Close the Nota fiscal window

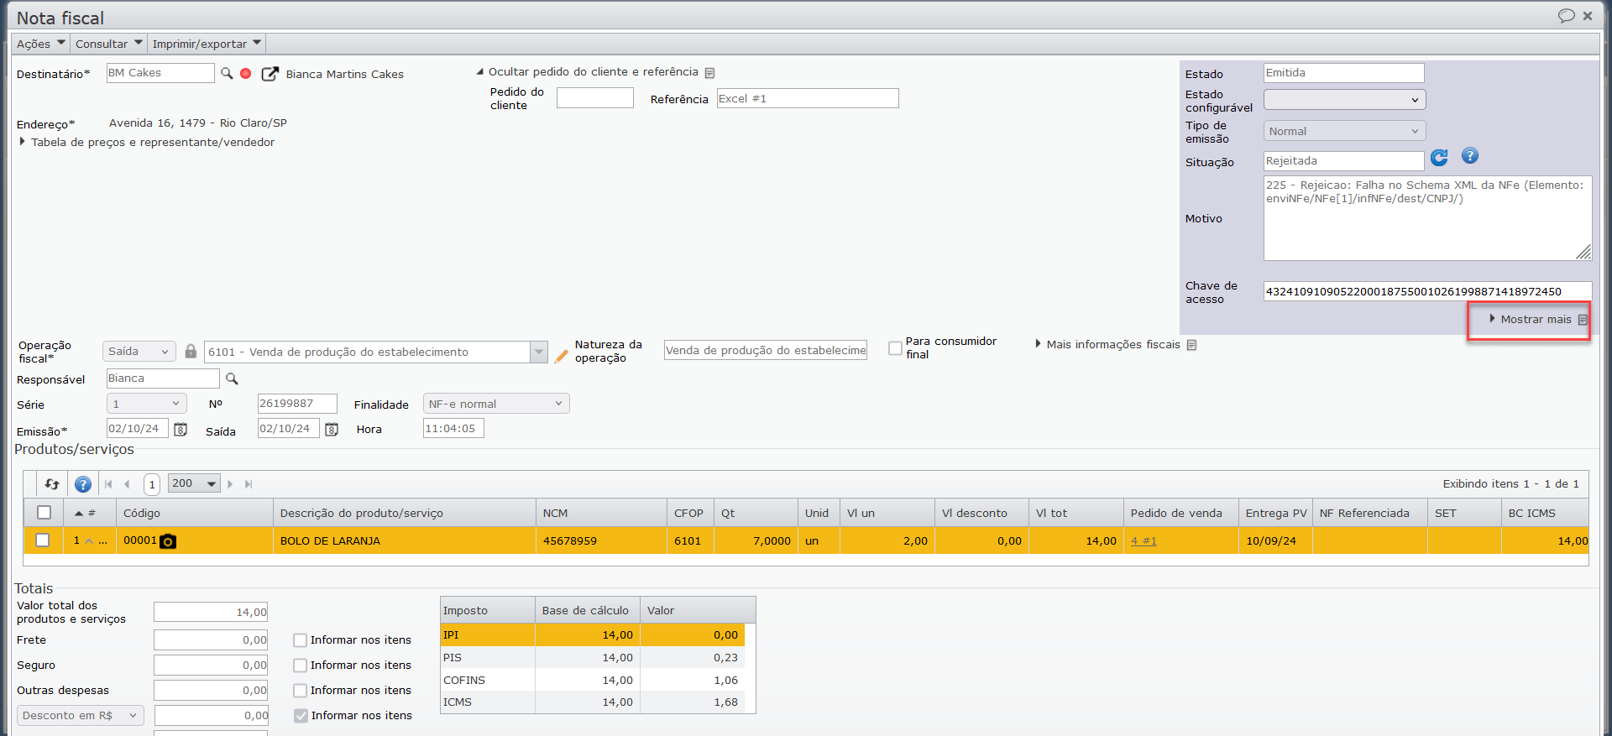[x=1588, y=16]
